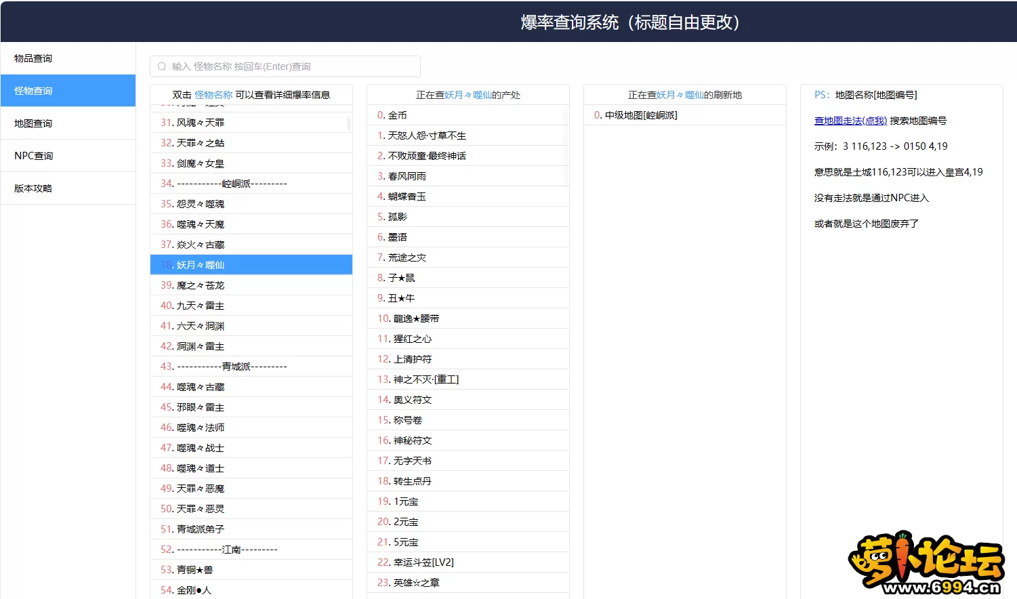Click drop item 6 墨语
Viewport: 1017px width, 599px height.
point(468,237)
